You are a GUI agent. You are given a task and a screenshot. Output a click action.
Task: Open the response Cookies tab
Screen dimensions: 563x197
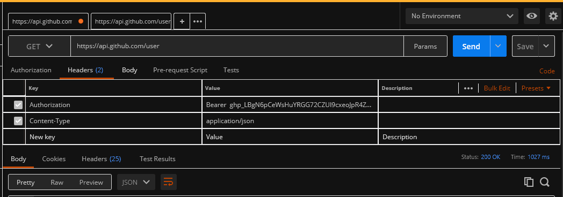54,159
